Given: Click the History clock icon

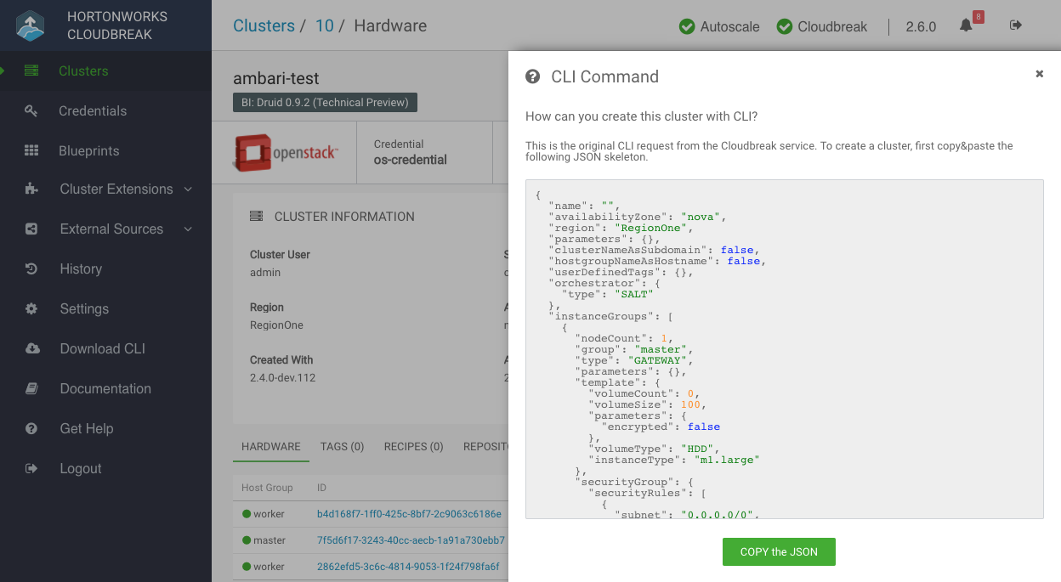Looking at the screenshot, I should [31, 268].
